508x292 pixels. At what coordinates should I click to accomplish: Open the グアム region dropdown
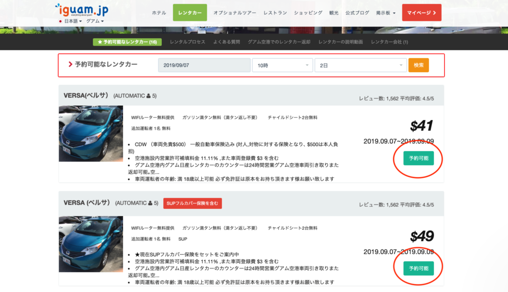pyautogui.click(x=95, y=21)
